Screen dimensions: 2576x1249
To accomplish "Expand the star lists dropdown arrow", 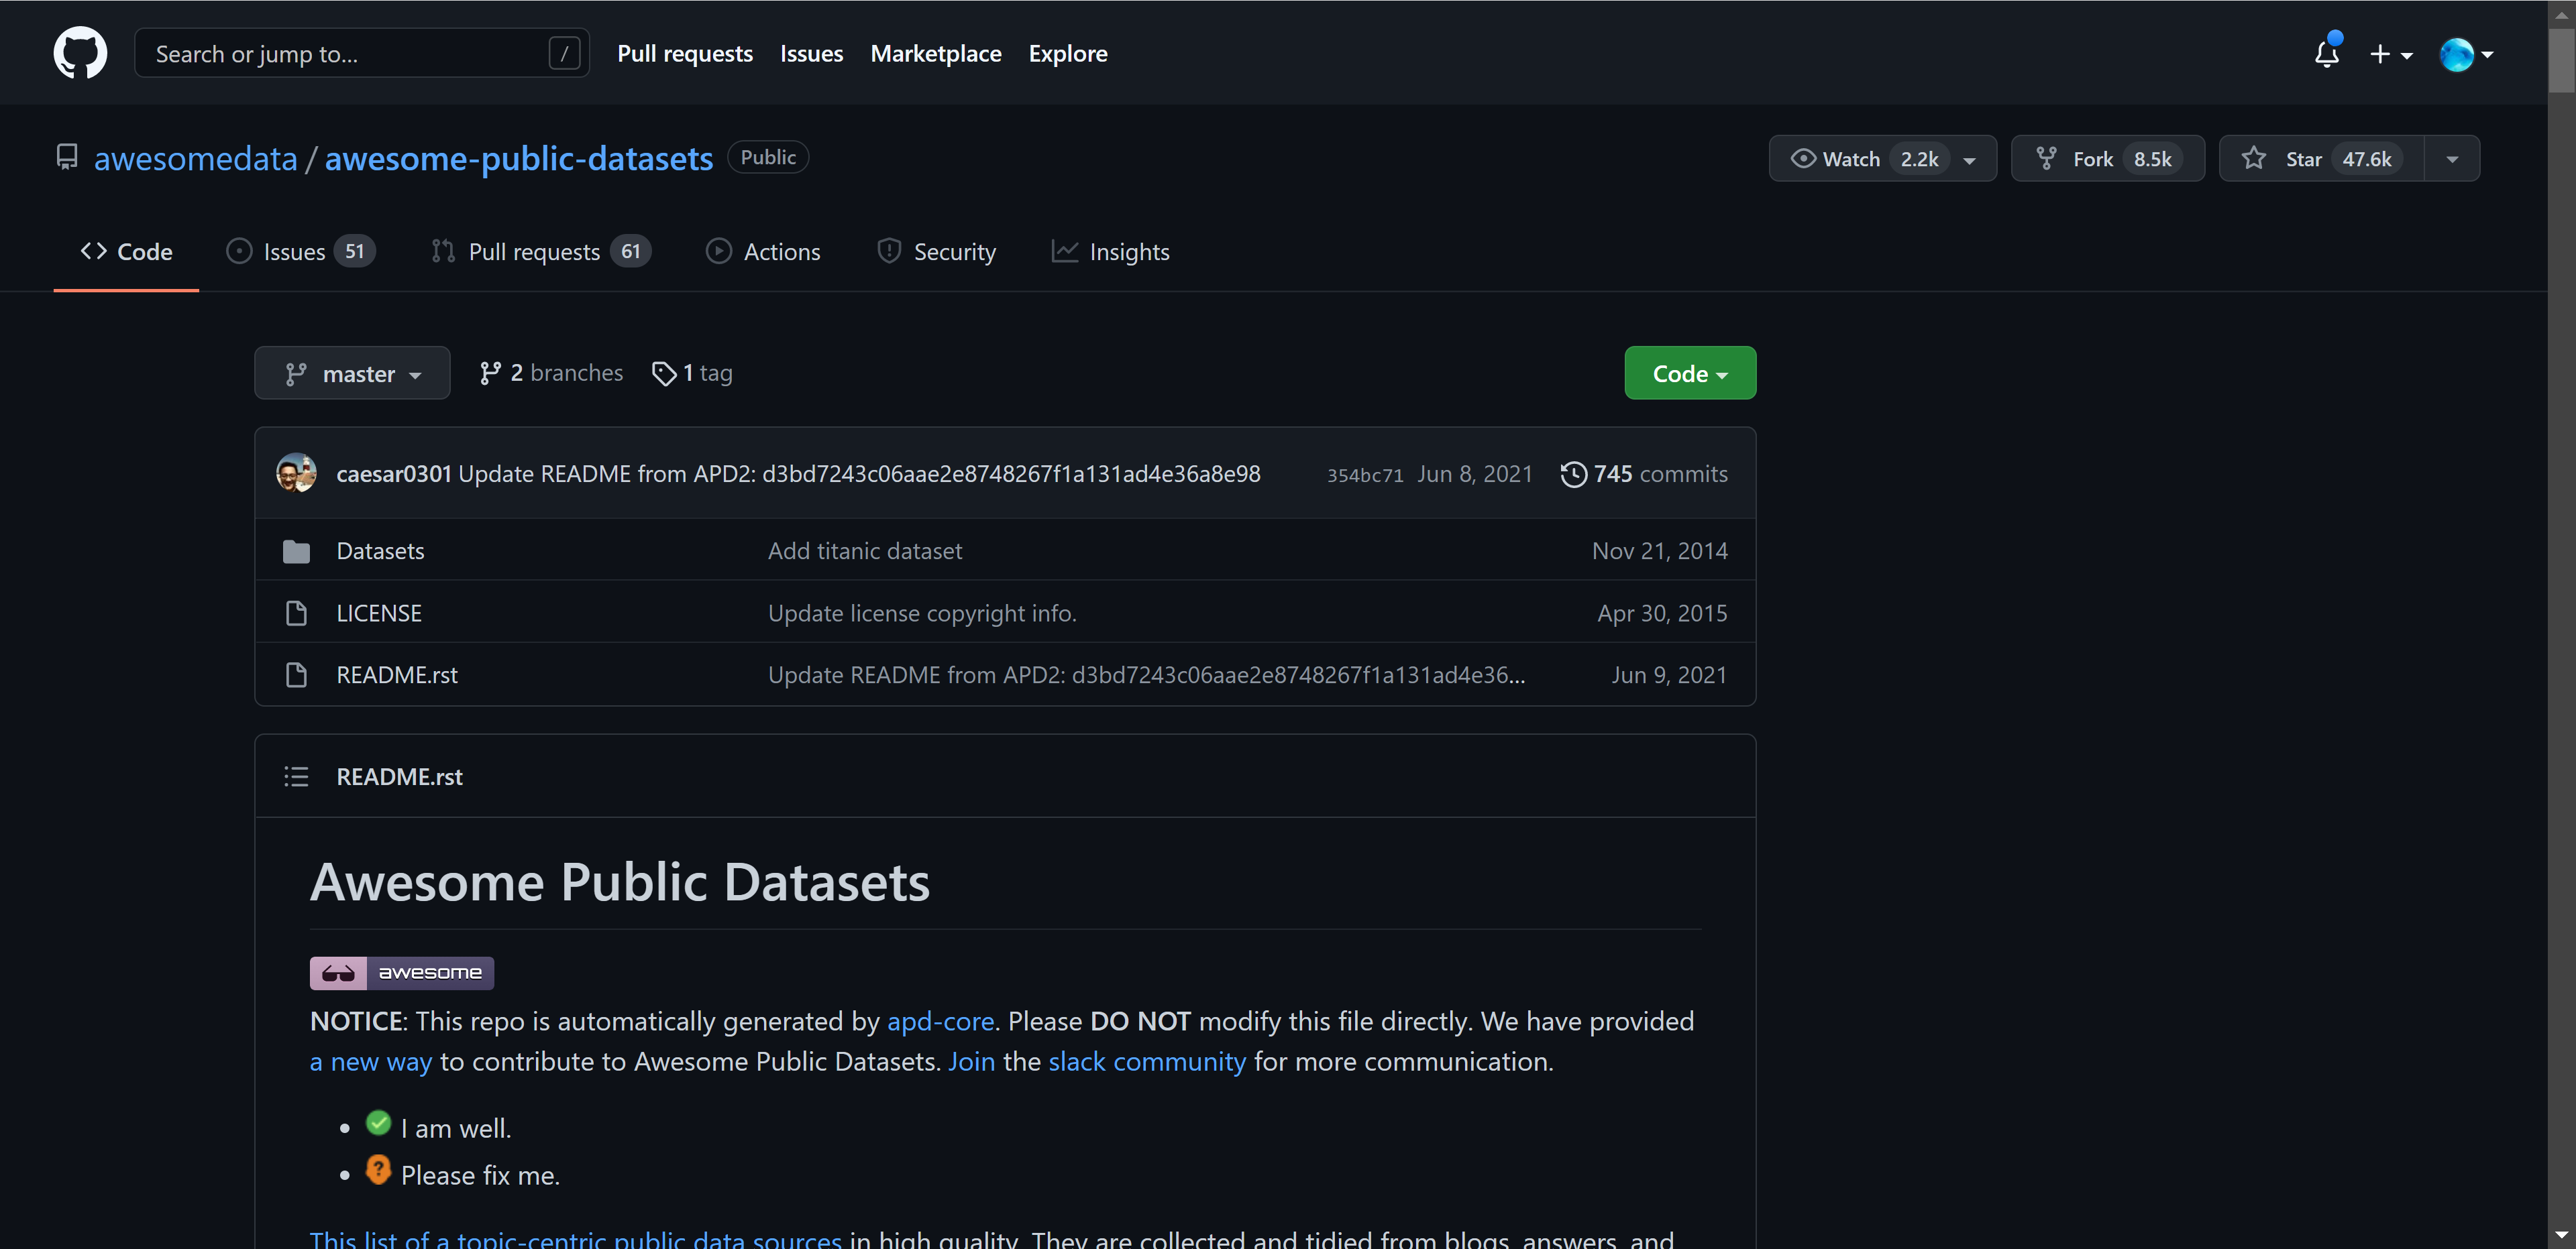I will click(2451, 159).
